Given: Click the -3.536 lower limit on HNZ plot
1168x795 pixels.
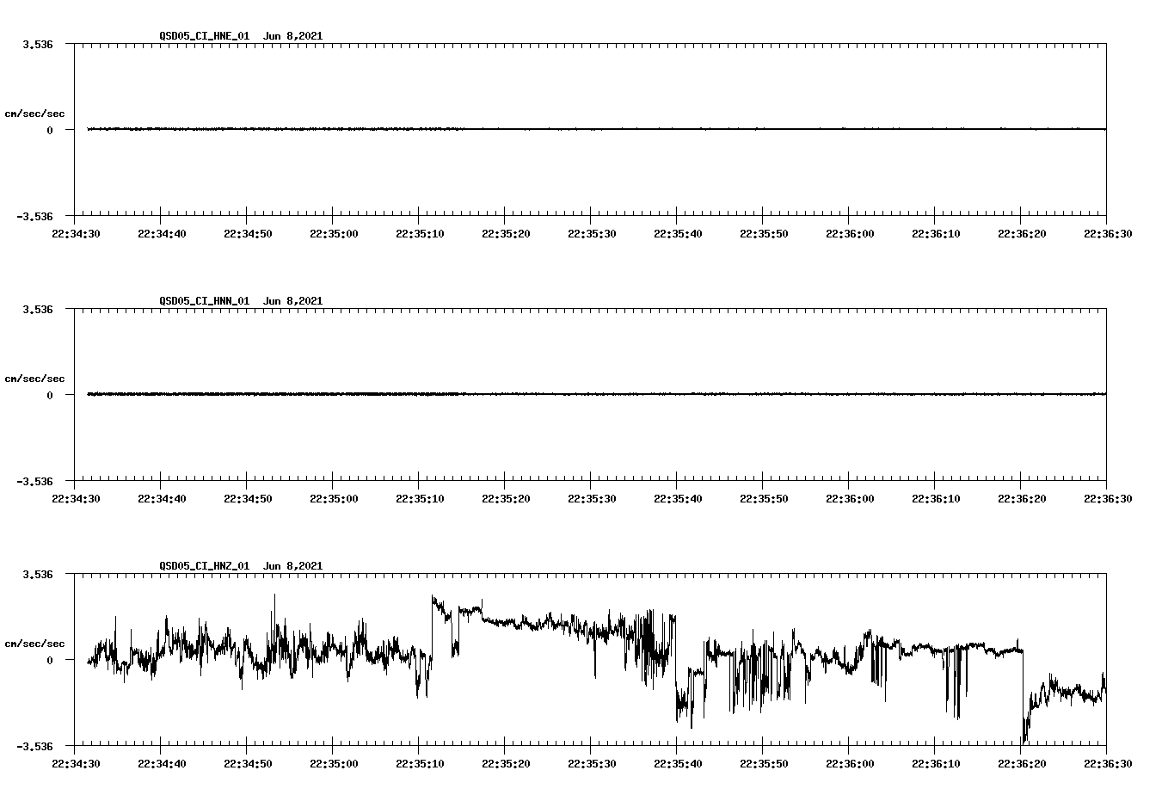Looking at the screenshot, I should (35, 746).
